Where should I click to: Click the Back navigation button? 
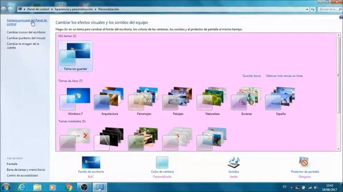tap(4, 10)
